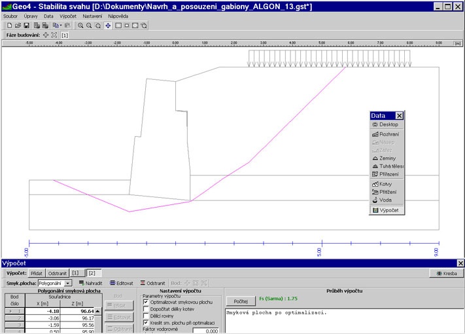The width and height of the screenshot is (465, 334).
Task: Click the copy data toolbar icon
Action: click(x=56, y=26)
